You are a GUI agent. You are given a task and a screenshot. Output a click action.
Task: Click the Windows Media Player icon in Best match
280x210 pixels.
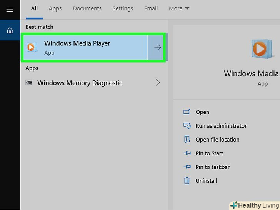32,47
